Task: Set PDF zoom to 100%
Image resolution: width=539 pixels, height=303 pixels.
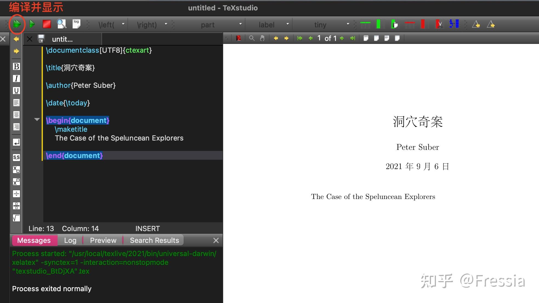Action: [x=366, y=38]
